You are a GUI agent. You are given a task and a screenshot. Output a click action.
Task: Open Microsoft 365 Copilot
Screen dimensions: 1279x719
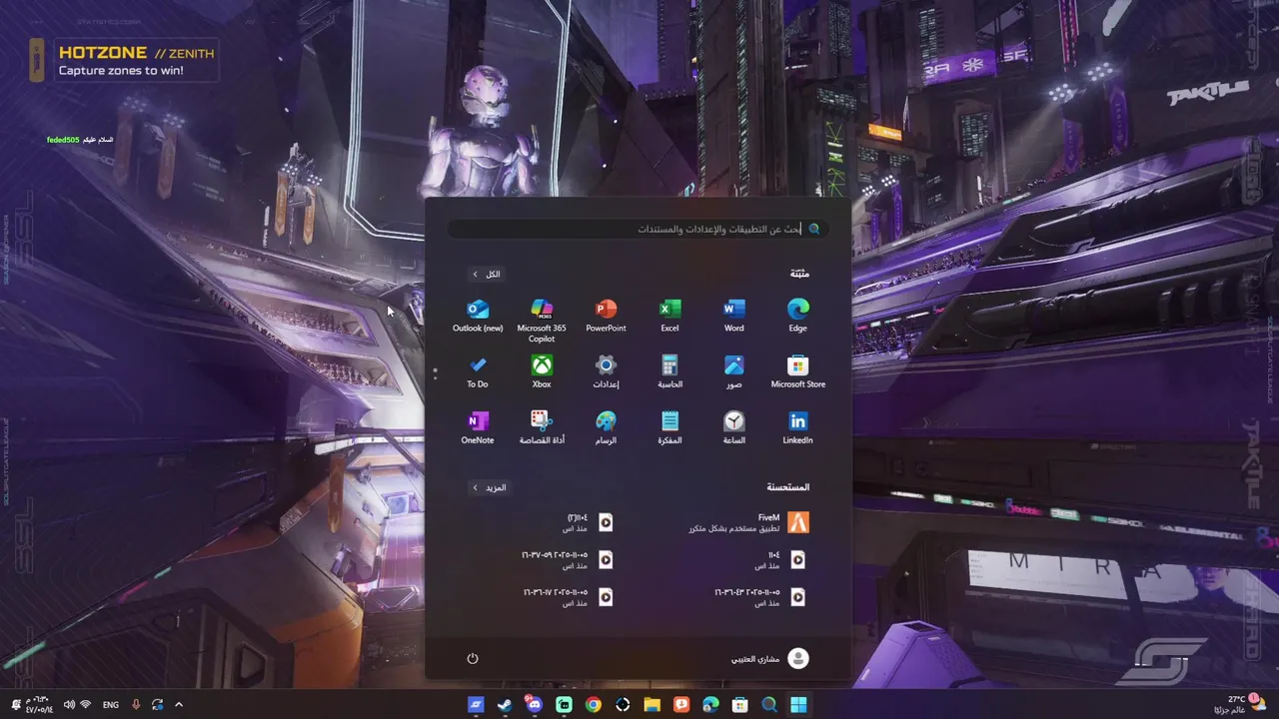[542, 320]
